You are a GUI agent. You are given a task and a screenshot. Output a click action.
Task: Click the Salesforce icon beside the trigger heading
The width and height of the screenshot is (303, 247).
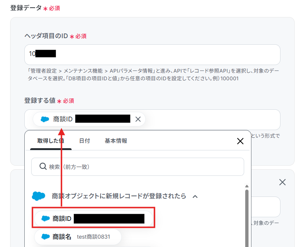coord(39,196)
